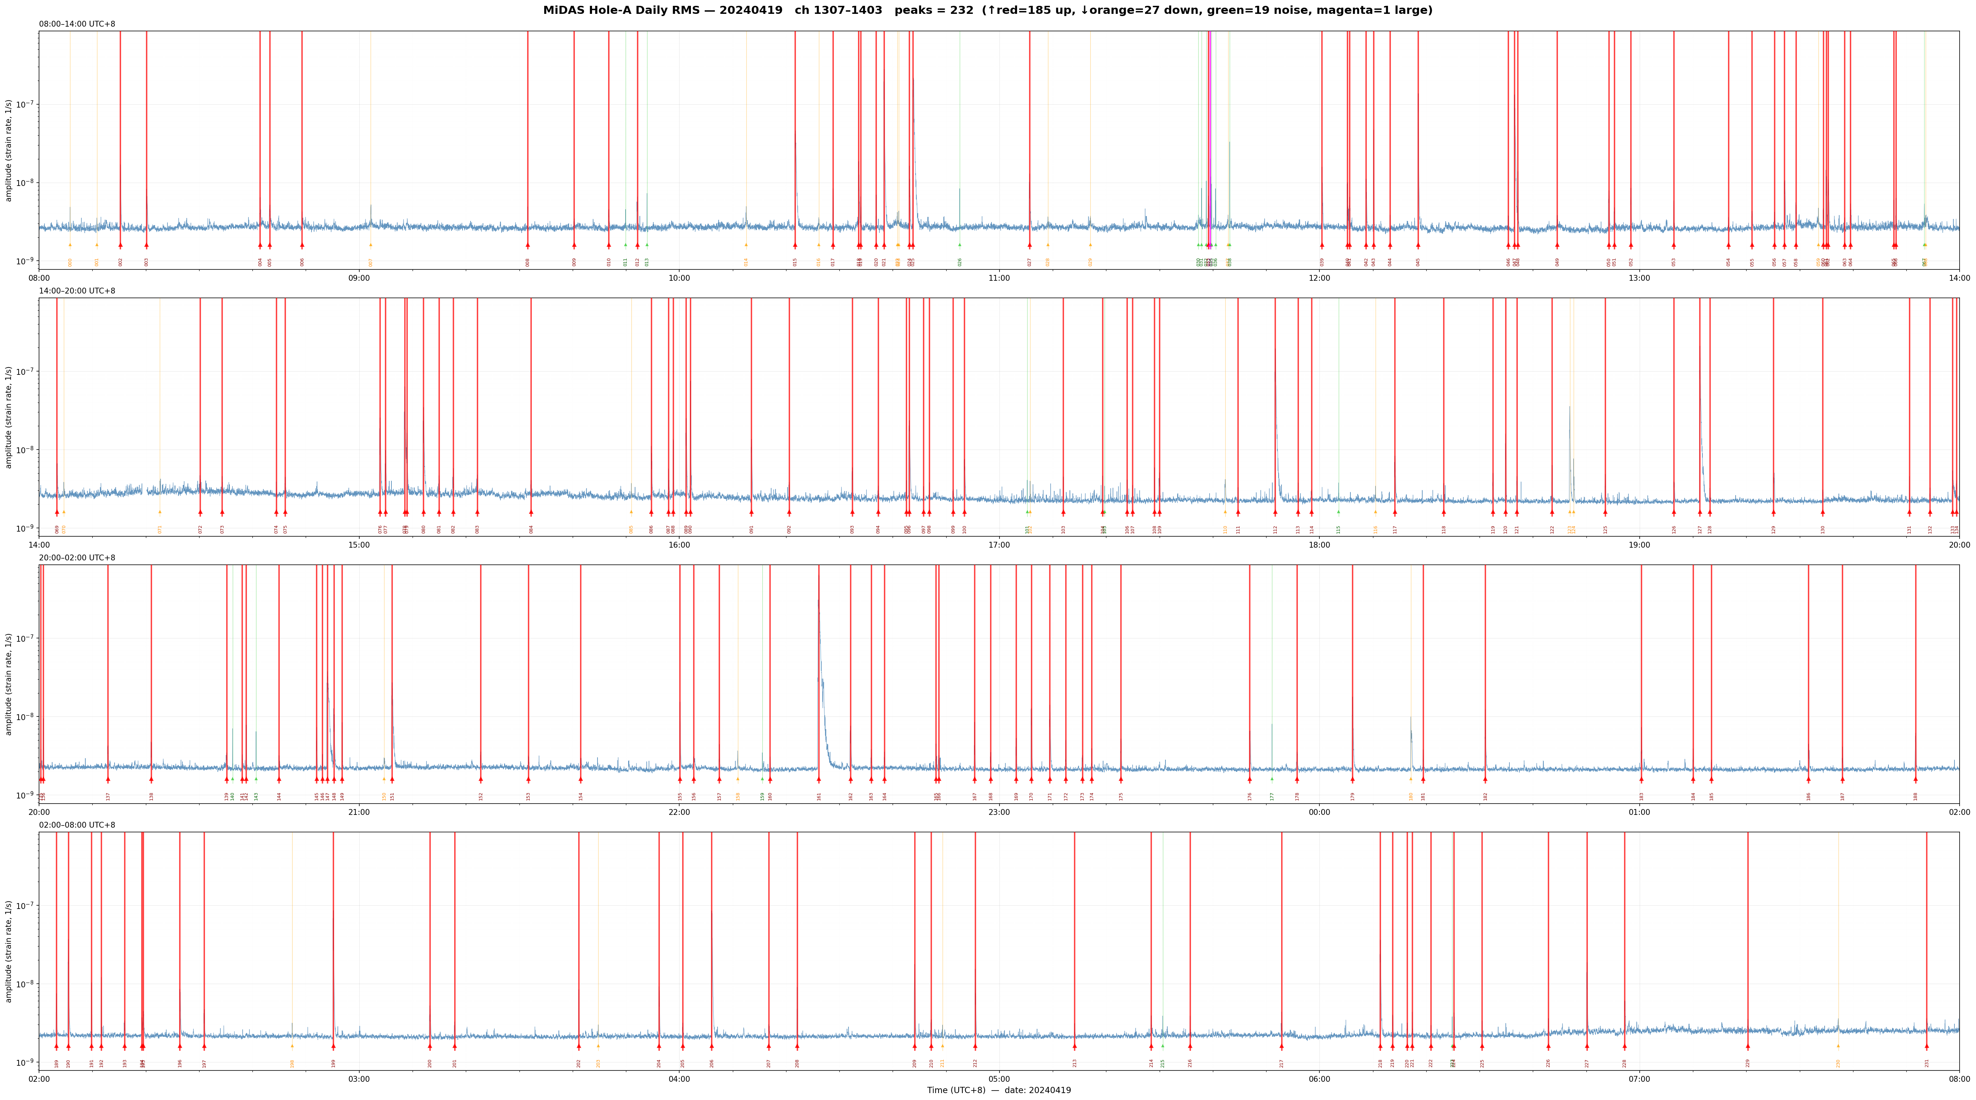This screenshot has width=1976, height=1100.
Task: Click the '15:00' x-axis tick label
Action: coord(359,545)
